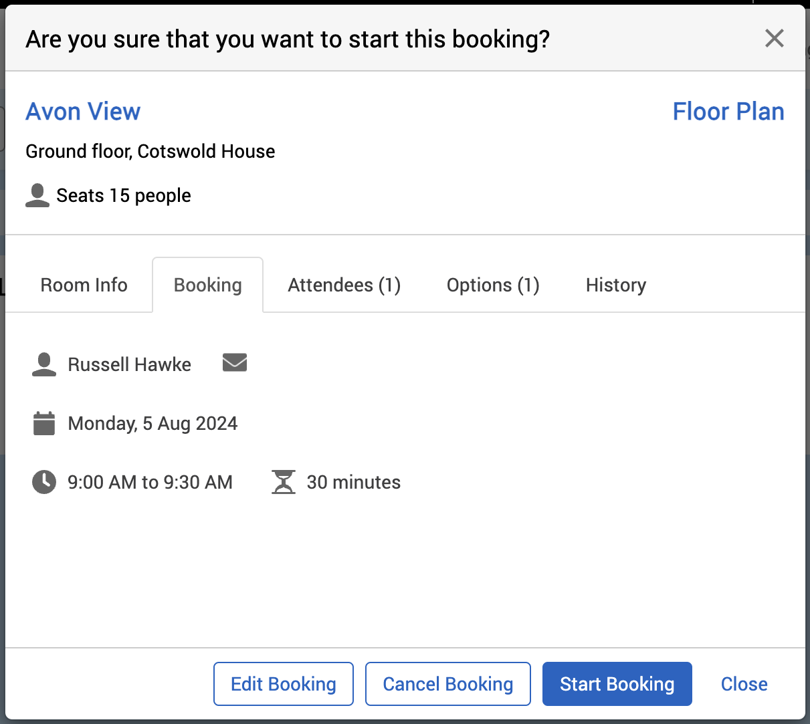Open the Floor Plan link
Viewport: 810px width, 724px height.
coord(728,112)
